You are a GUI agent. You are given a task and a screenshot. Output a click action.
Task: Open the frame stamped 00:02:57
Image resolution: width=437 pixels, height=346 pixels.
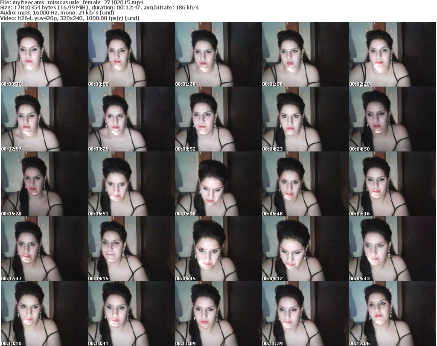pos(44,119)
